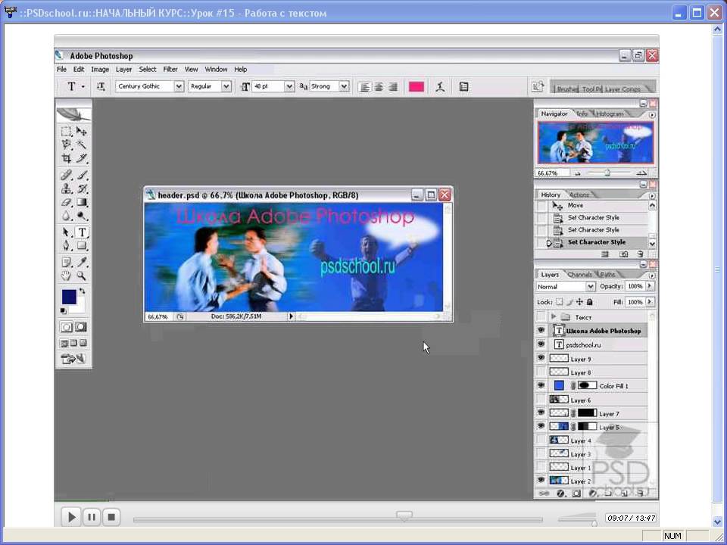This screenshot has height=545, width=727.
Task: Open the Filter menu
Action: point(170,70)
